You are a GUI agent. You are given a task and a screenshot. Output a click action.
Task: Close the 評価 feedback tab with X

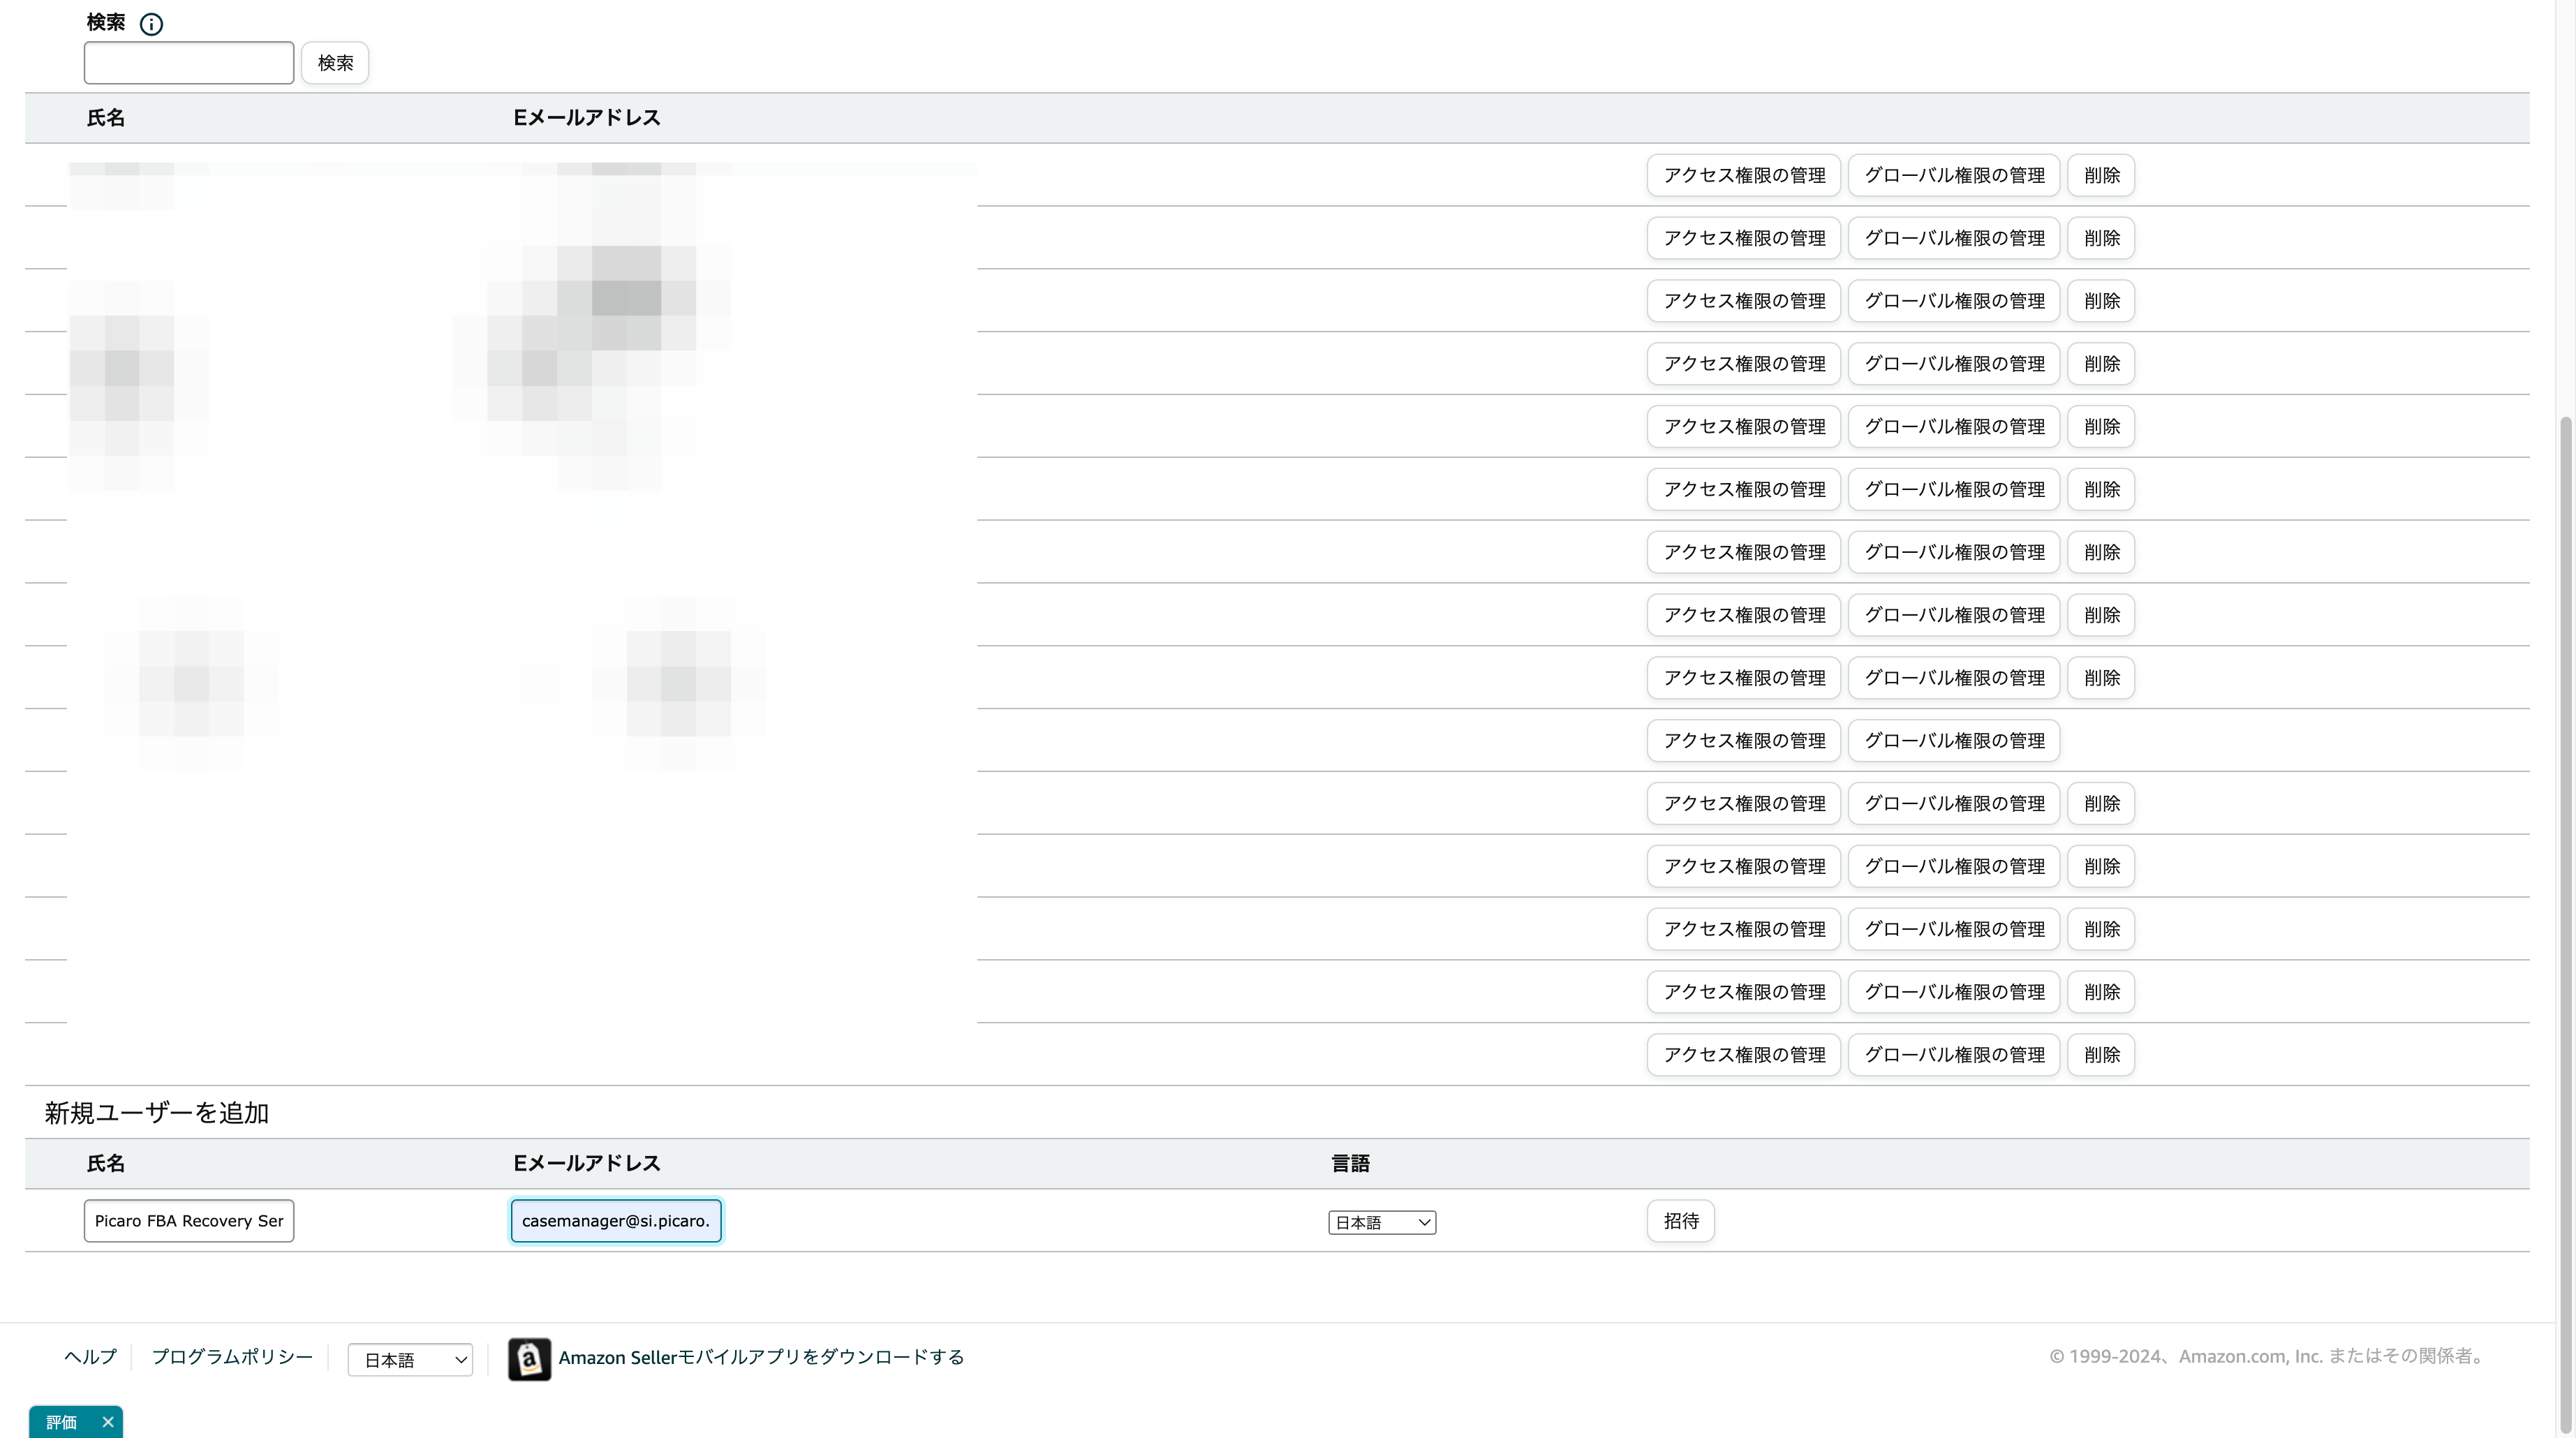pyautogui.click(x=108, y=1422)
